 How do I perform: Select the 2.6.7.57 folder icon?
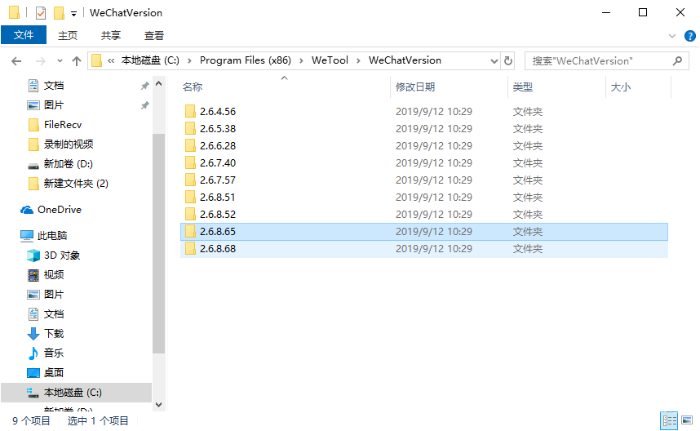pyautogui.click(x=190, y=180)
